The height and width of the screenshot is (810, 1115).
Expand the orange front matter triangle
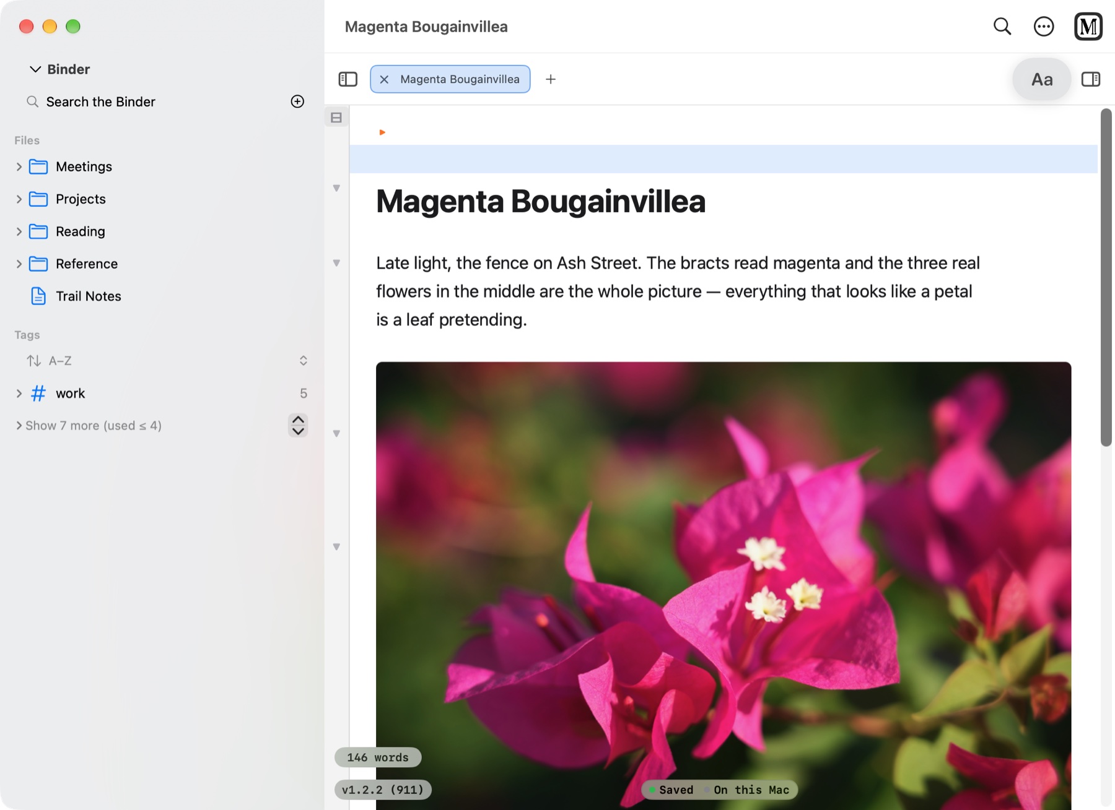tap(382, 132)
